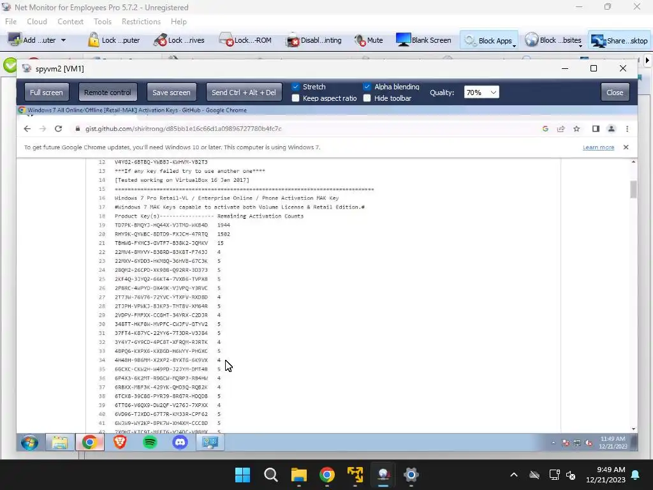Click Lock CD-ROM toolbar button

click(246, 40)
